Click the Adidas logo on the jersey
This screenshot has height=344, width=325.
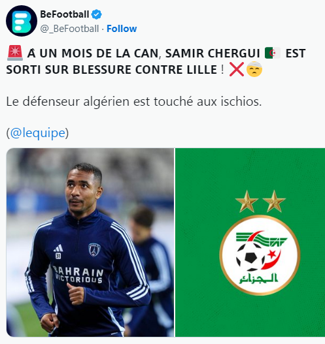(x=58, y=249)
